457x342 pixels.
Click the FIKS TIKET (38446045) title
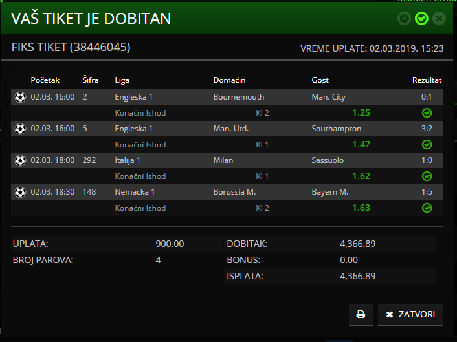click(71, 47)
